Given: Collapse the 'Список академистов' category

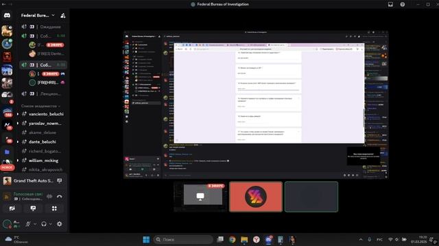Looking at the screenshot, I should pos(40,106).
